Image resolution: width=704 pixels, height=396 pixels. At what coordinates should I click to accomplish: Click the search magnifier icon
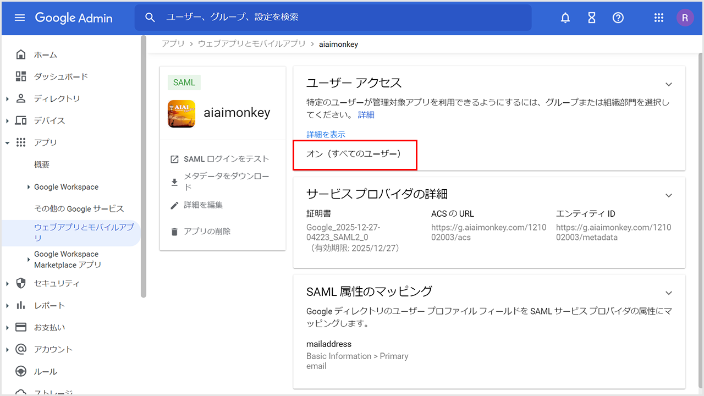click(x=150, y=18)
